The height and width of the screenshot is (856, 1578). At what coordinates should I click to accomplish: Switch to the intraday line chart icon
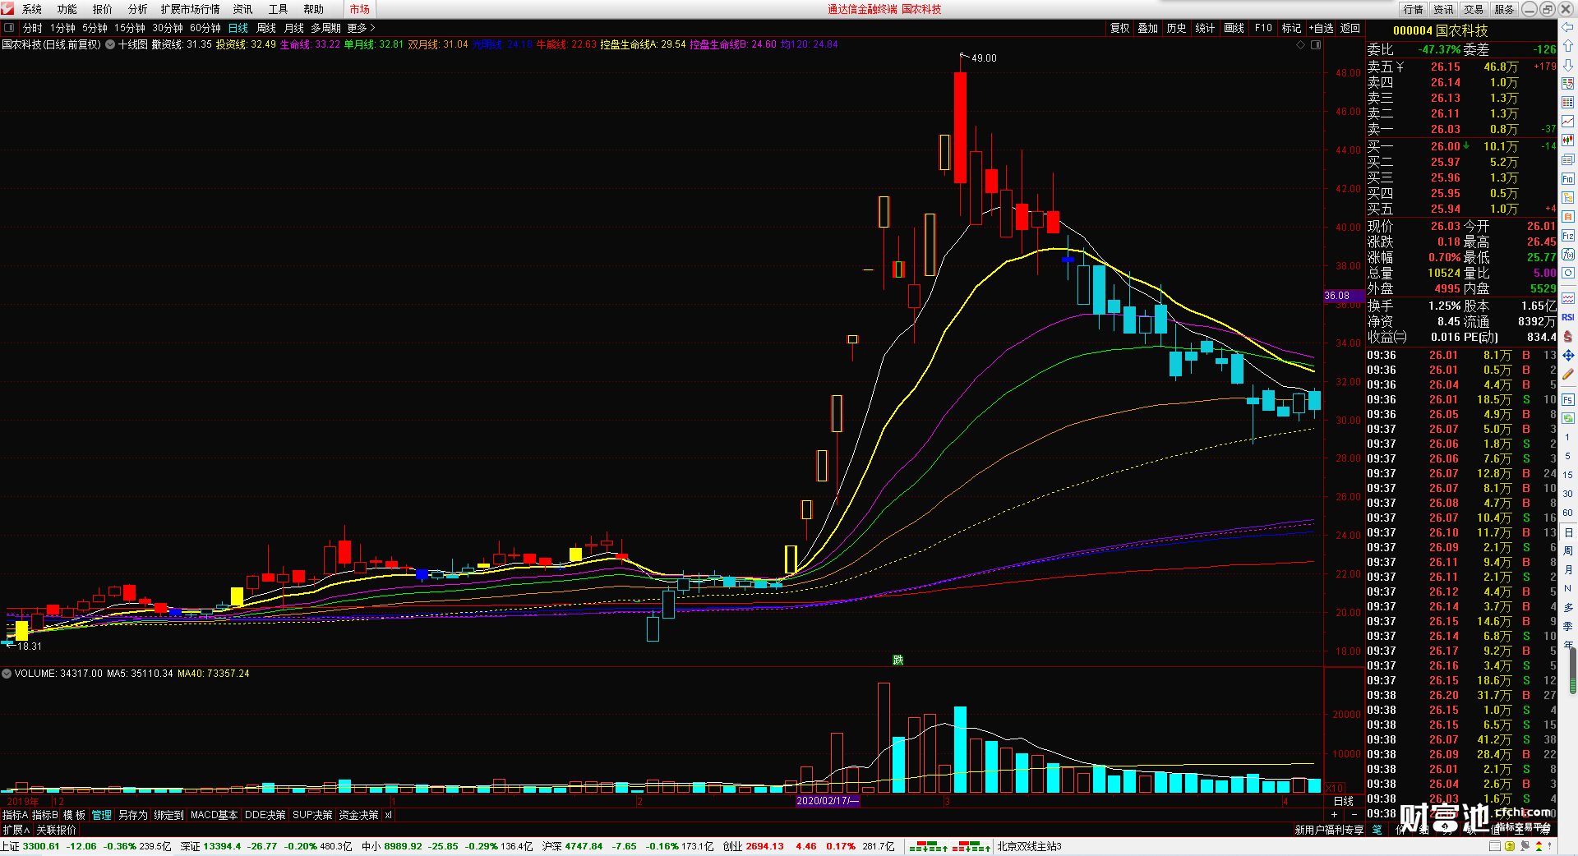pyautogui.click(x=1568, y=122)
